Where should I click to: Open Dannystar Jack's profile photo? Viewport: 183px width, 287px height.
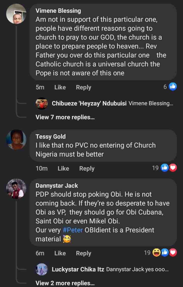click(16, 189)
